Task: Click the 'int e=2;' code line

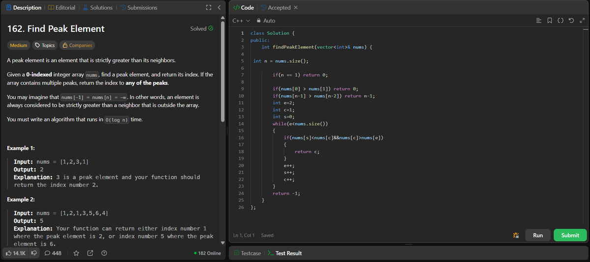Action: pyautogui.click(x=284, y=103)
